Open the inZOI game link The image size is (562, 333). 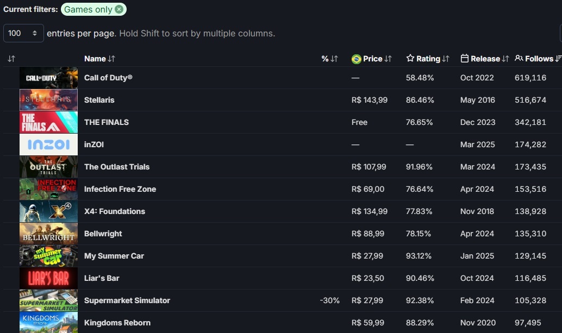click(x=94, y=144)
